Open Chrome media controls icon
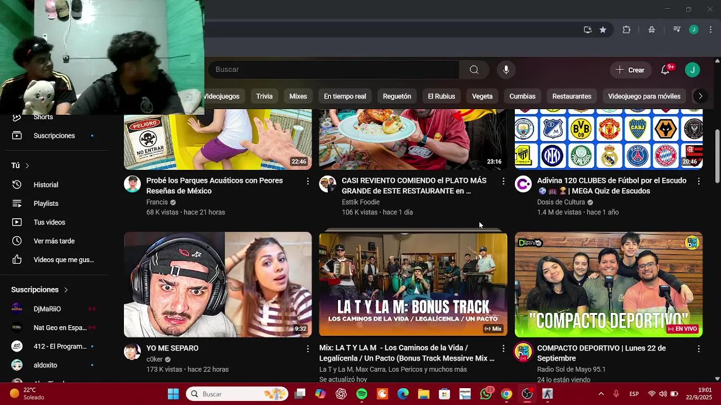The height and width of the screenshot is (405, 721). pos(677,30)
